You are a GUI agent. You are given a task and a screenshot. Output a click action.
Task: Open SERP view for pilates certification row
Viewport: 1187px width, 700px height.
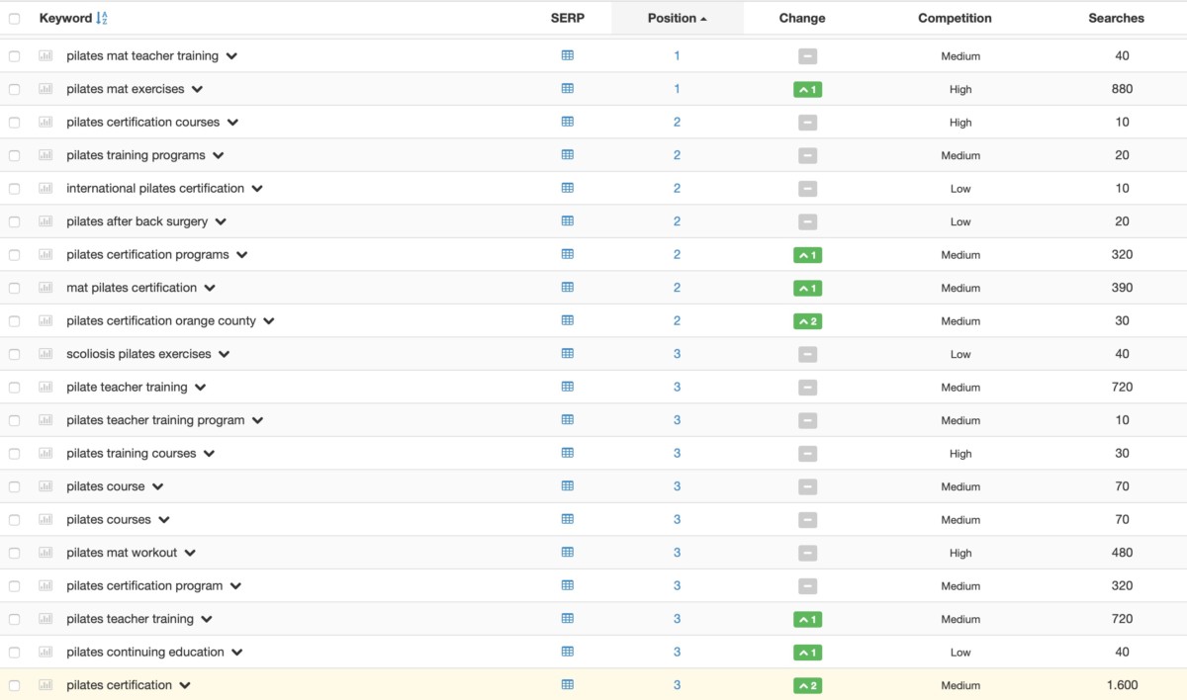pyautogui.click(x=568, y=684)
